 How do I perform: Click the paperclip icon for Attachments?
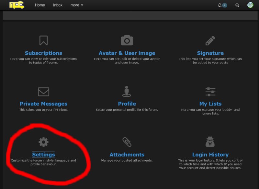tap(127, 142)
